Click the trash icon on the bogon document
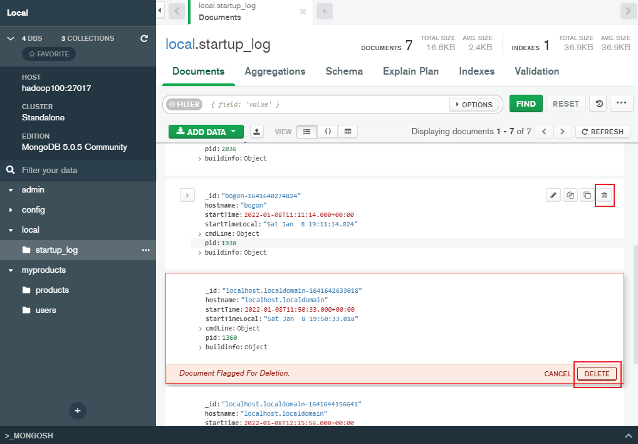Viewport: 638px width, 444px height. pyautogui.click(x=604, y=195)
